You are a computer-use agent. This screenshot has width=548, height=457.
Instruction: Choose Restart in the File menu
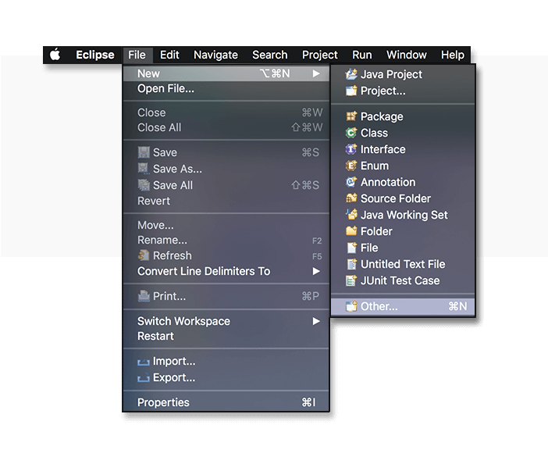pos(226,336)
